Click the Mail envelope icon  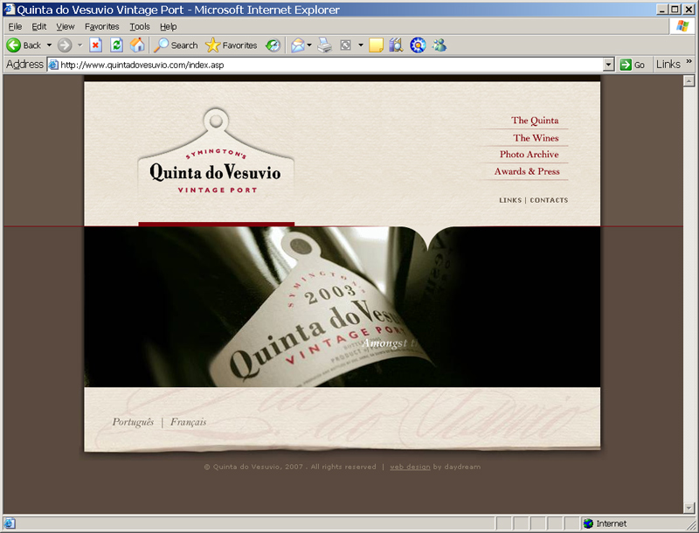pos(297,45)
